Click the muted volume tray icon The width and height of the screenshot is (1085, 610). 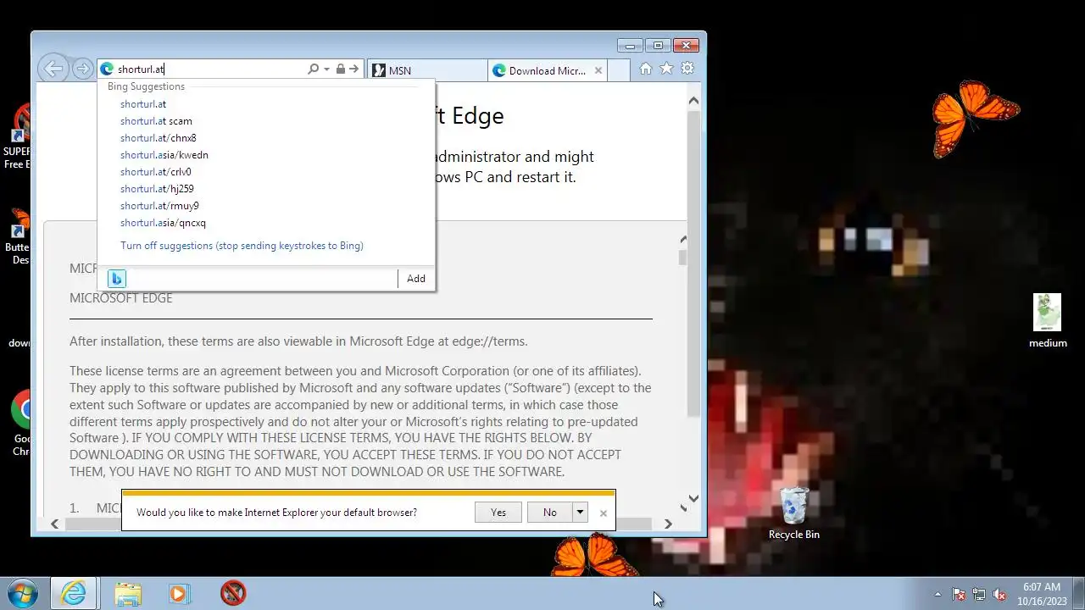pos(999,594)
